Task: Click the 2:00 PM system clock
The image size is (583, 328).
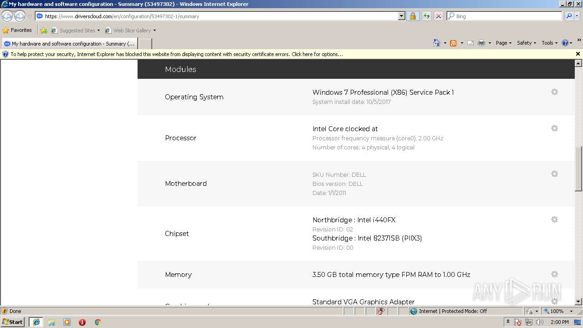Action: 559,322
